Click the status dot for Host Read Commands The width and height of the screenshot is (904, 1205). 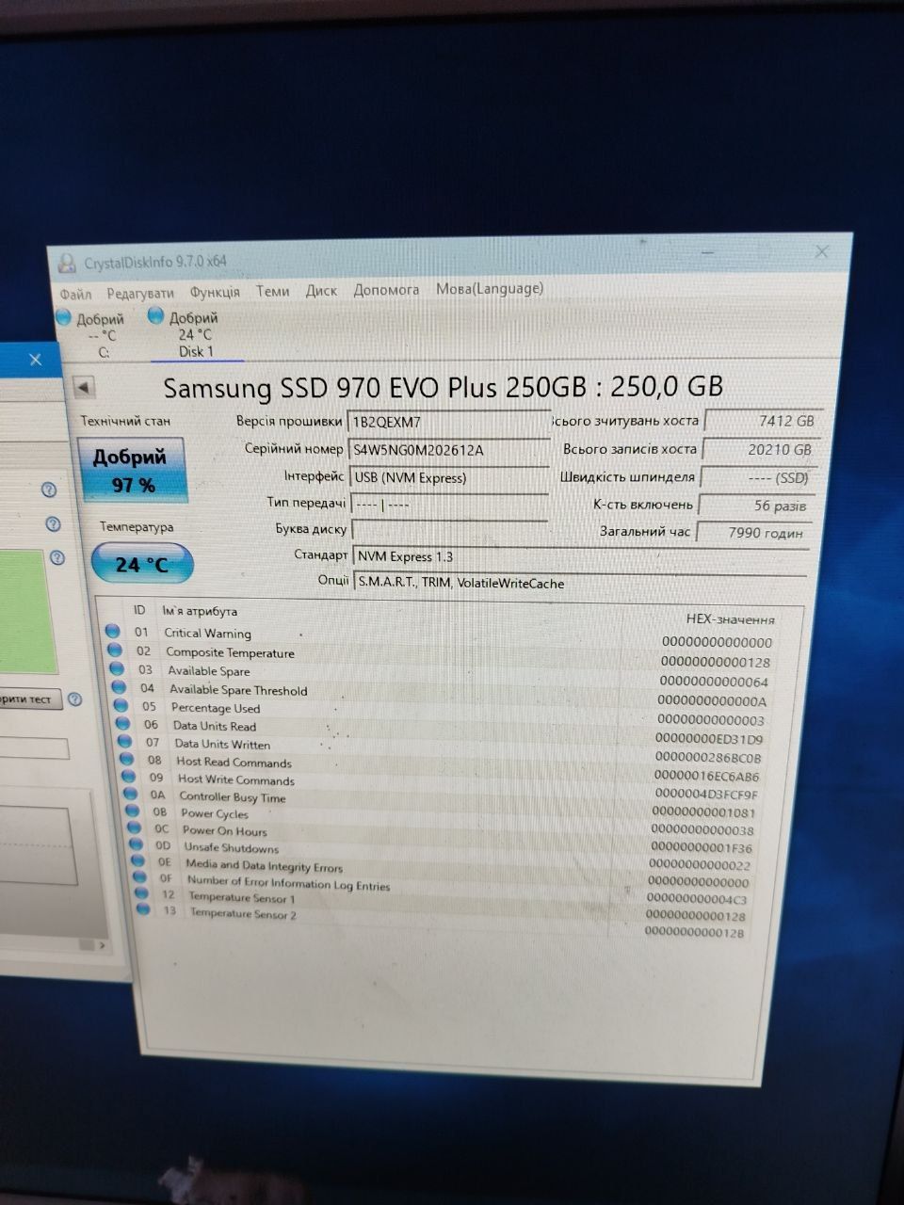pyautogui.click(x=127, y=760)
